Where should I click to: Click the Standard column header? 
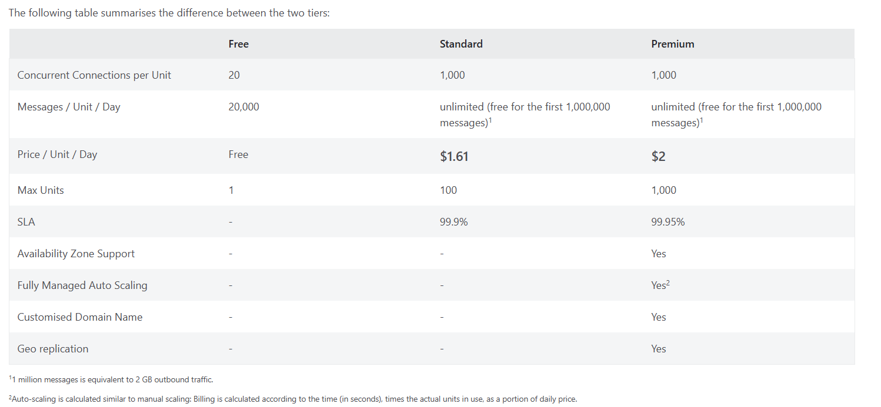click(461, 44)
